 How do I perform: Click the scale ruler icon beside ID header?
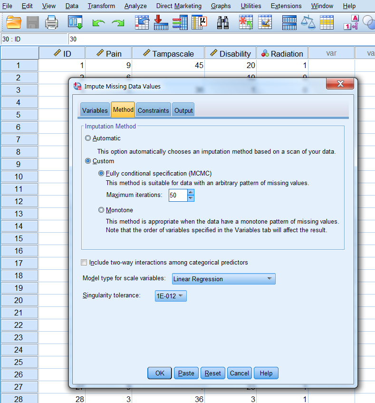click(57, 53)
